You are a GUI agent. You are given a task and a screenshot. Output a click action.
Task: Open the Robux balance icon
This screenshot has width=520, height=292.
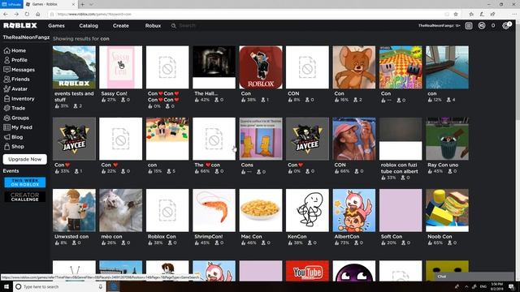point(482,25)
